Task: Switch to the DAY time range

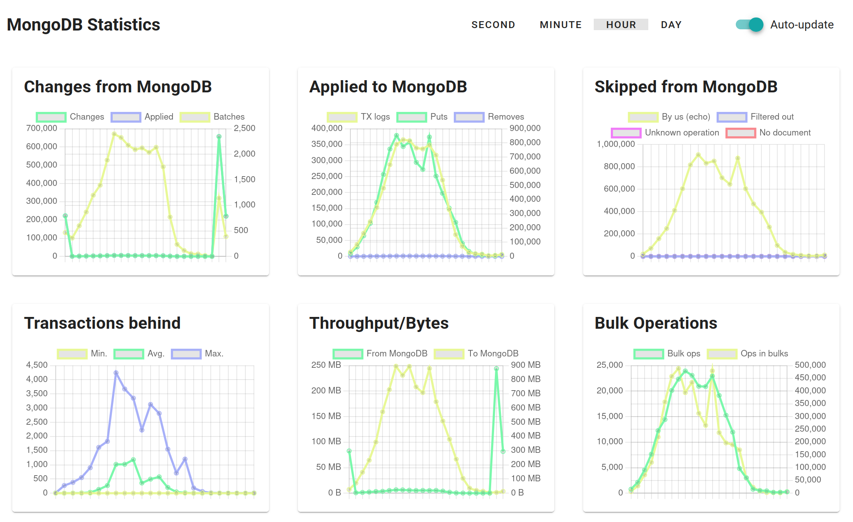Action: tap(671, 25)
